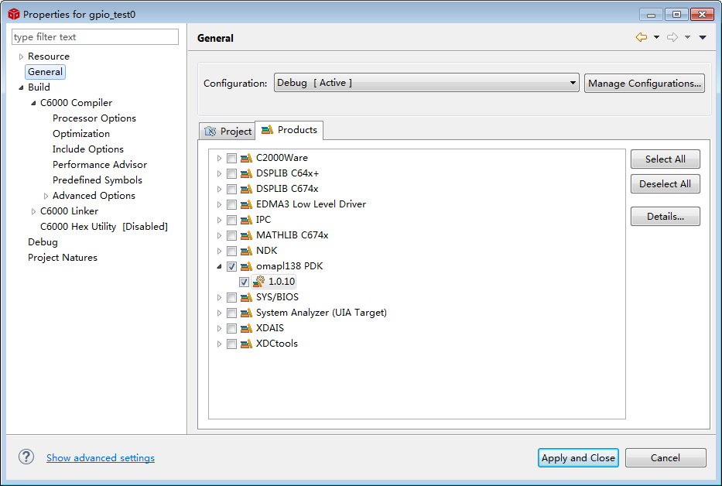This screenshot has width=722, height=486.
Task: Open Show advanced settings link
Action: (x=101, y=458)
